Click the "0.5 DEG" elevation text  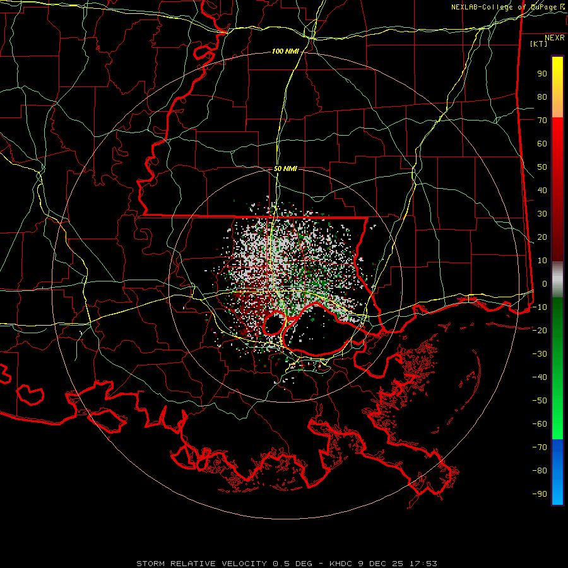click(291, 564)
